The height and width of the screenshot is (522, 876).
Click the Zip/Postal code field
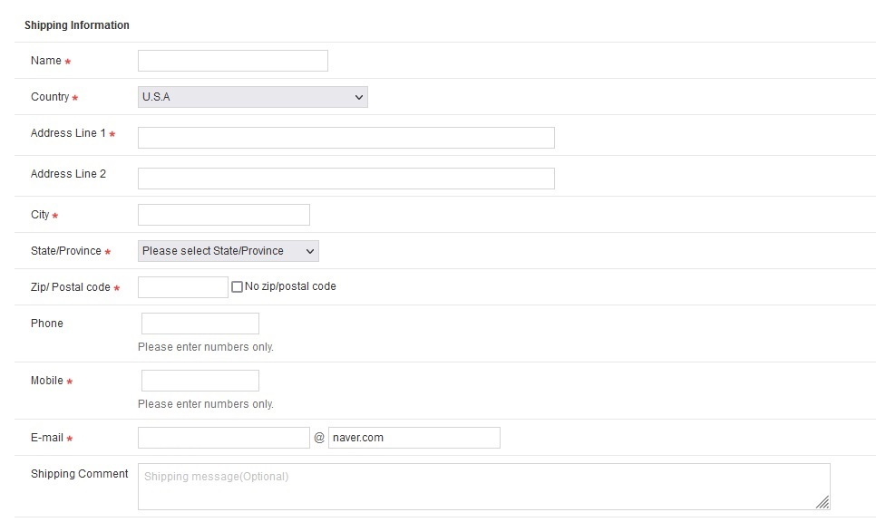(x=183, y=287)
